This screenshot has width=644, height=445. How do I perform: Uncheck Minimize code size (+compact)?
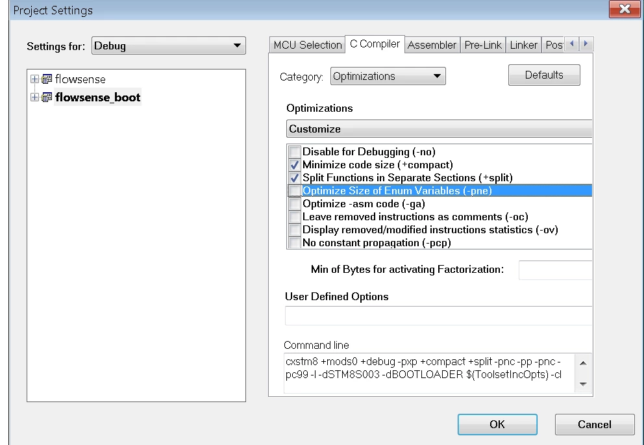click(295, 165)
